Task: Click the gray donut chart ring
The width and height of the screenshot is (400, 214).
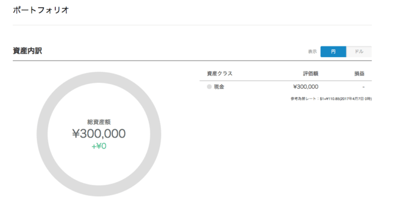Action: click(99, 77)
